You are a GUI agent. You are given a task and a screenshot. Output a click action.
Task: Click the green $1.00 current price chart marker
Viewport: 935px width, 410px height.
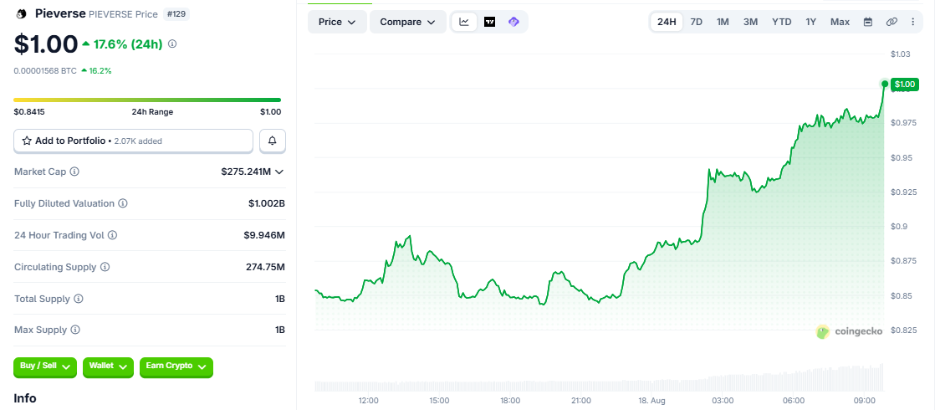pyautogui.click(x=905, y=85)
